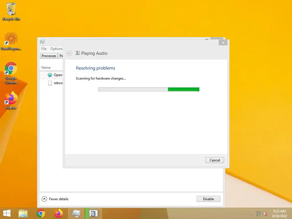
Task: Click the Resolving problems heading
Action: pyautogui.click(x=96, y=68)
